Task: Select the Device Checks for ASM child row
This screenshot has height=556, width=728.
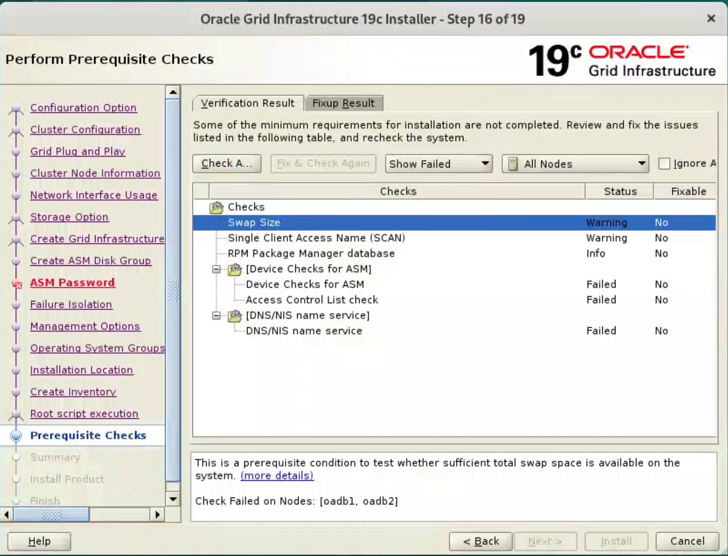Action: pos(454,284)
